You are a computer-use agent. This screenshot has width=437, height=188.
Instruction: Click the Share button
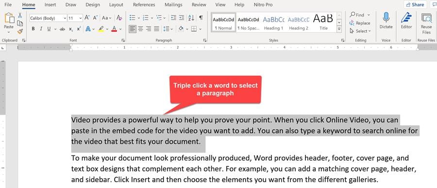[x=415, y=4]
